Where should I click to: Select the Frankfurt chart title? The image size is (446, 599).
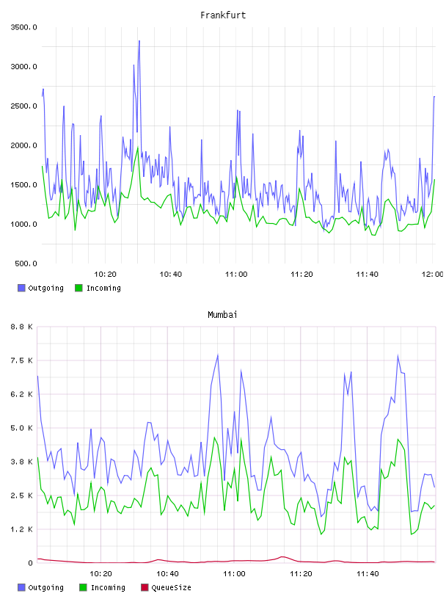[223, 15]
